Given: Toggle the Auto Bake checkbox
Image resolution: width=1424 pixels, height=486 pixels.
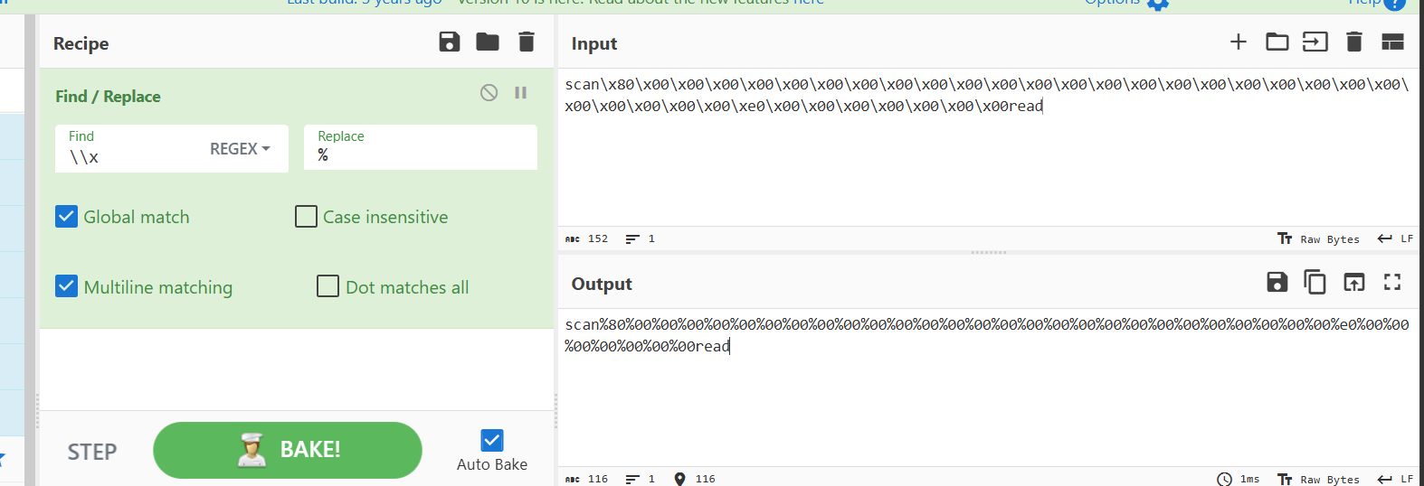Looking at the screenshot, I should coord(492,440).
